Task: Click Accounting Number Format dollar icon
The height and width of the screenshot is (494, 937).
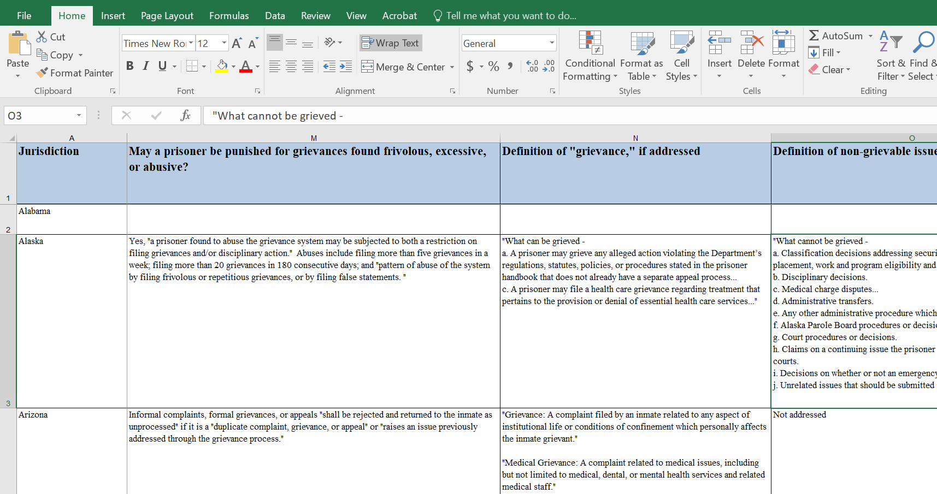Action: [470, 67]
